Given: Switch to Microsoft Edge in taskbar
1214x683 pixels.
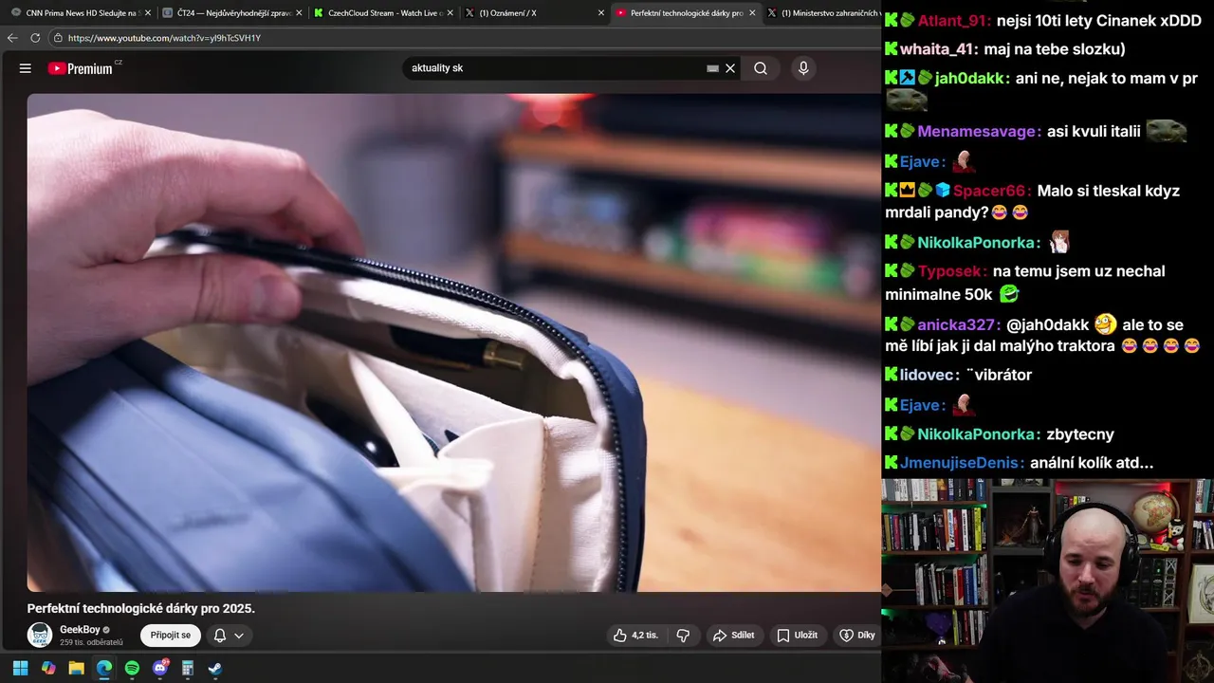Looking at the screenshot, I should point(104,668).
